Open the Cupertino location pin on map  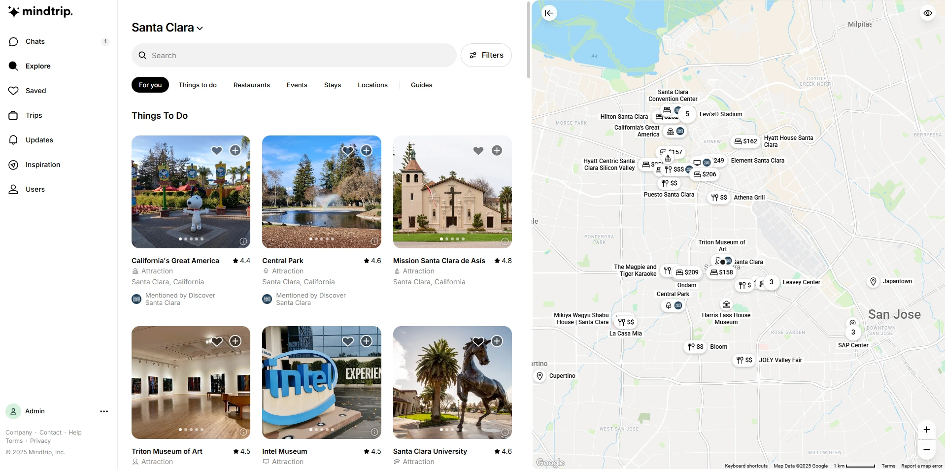click(x=540, y=376)
